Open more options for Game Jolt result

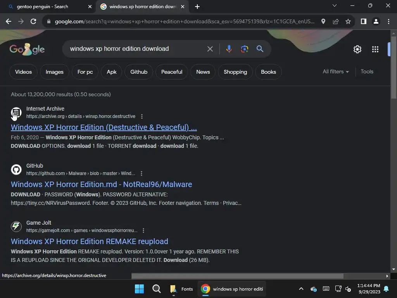point(143,230)
